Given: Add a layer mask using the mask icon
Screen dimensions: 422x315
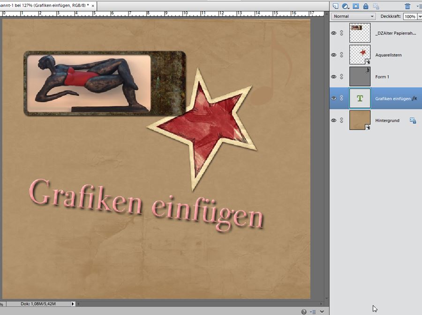Looking at the screenshot, I should 356,6.
